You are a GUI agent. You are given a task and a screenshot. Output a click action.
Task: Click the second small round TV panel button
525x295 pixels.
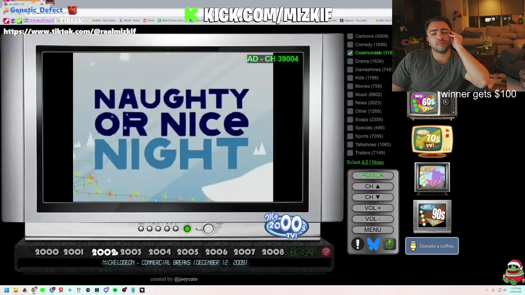pyautogui.click(x=149, y=229)
